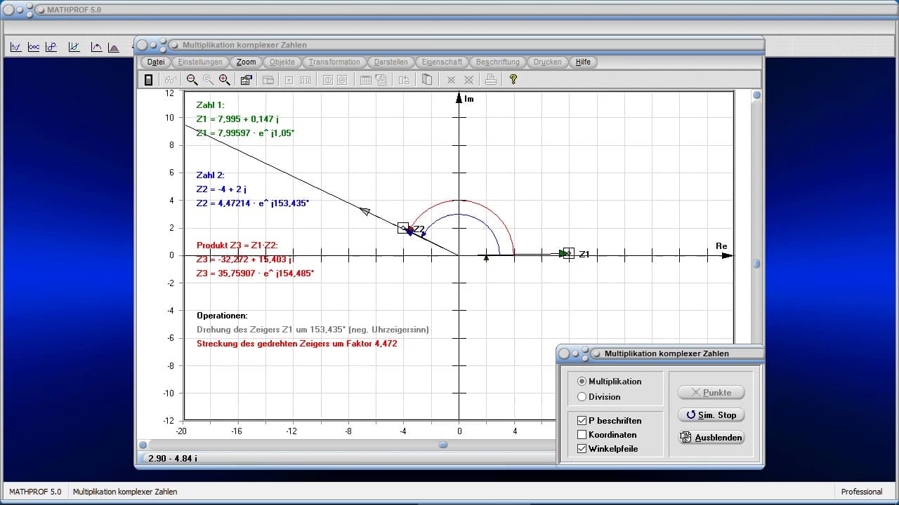Viewport: 899px width, 505px height.
Task: Click the zoom in magnifier icon
Action: 224,80
